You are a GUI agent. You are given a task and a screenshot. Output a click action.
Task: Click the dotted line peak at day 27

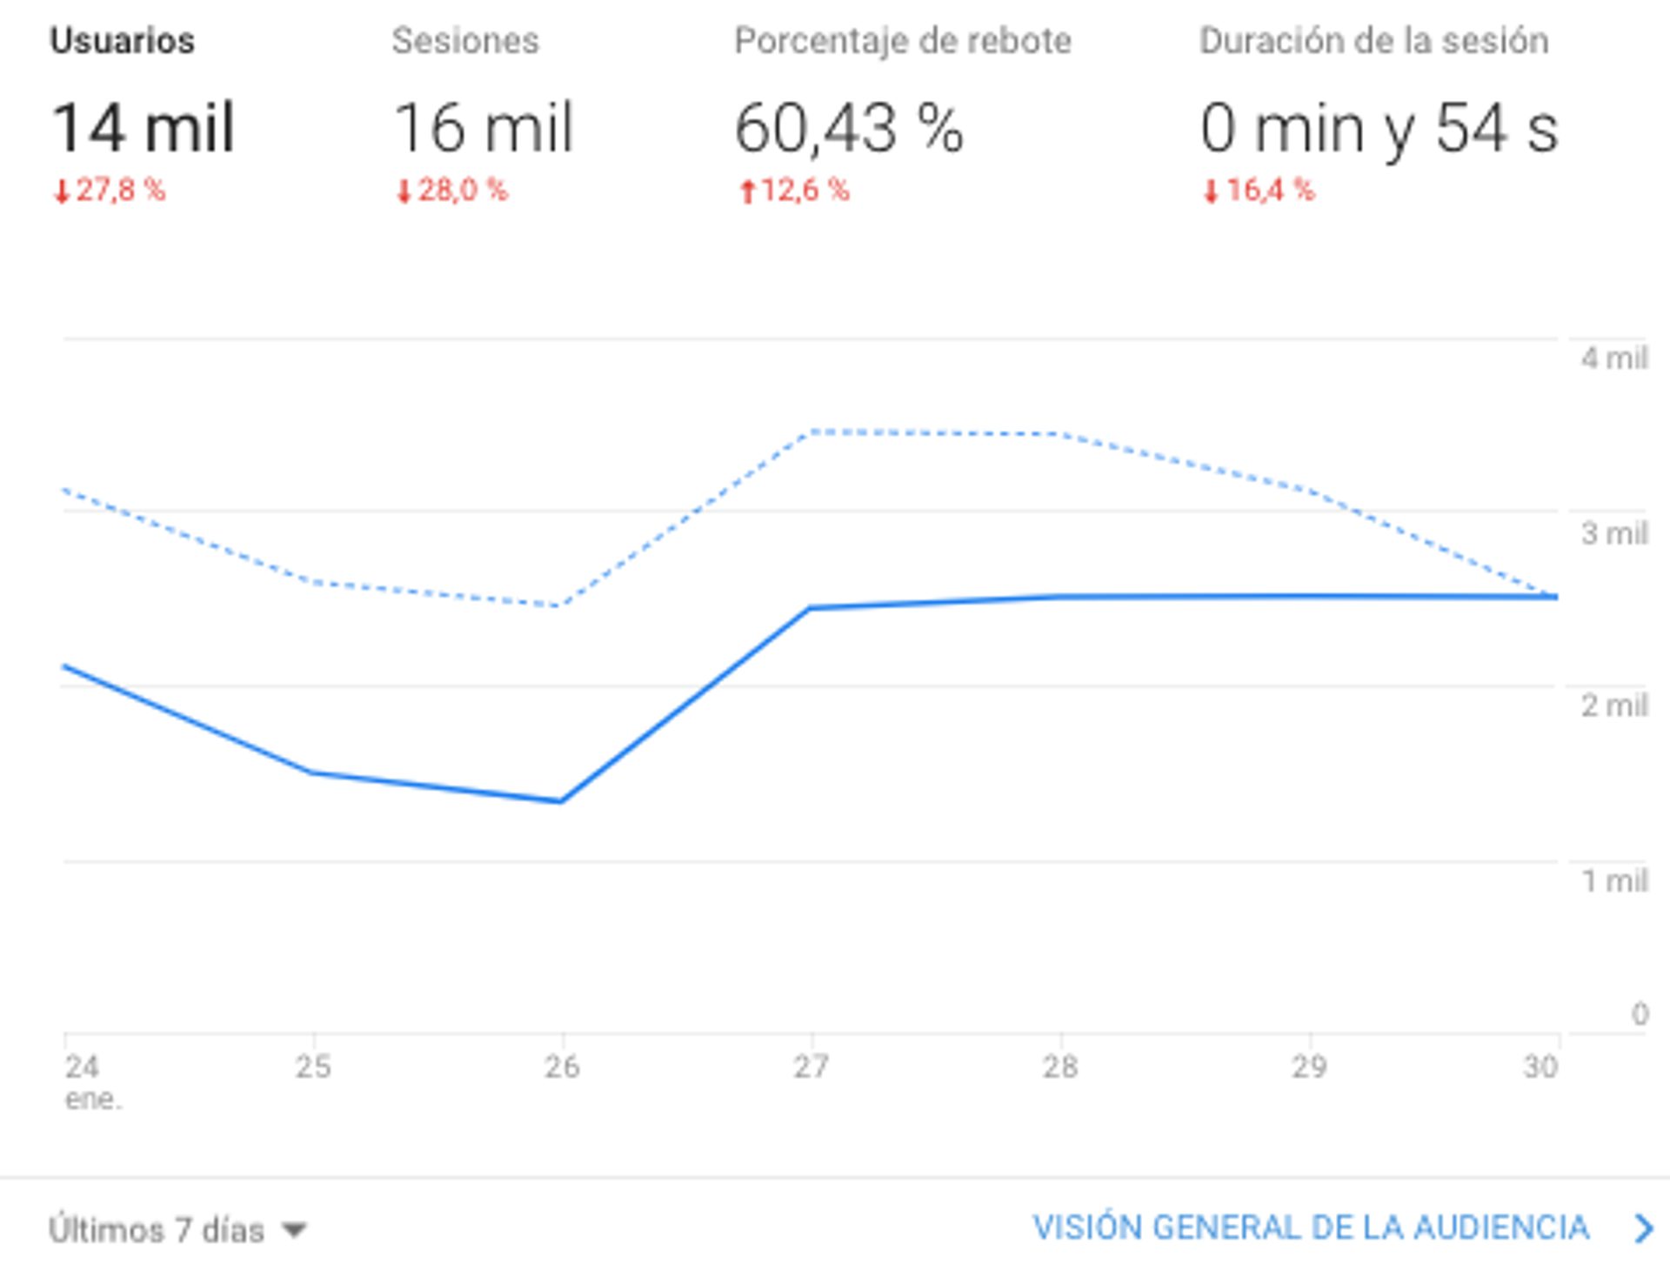click(x=812, y=431)
